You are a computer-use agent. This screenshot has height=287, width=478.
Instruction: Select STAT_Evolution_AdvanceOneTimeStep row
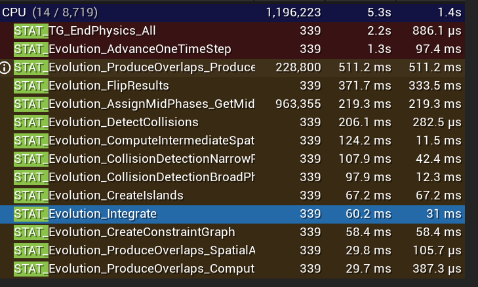coord(232,49)
